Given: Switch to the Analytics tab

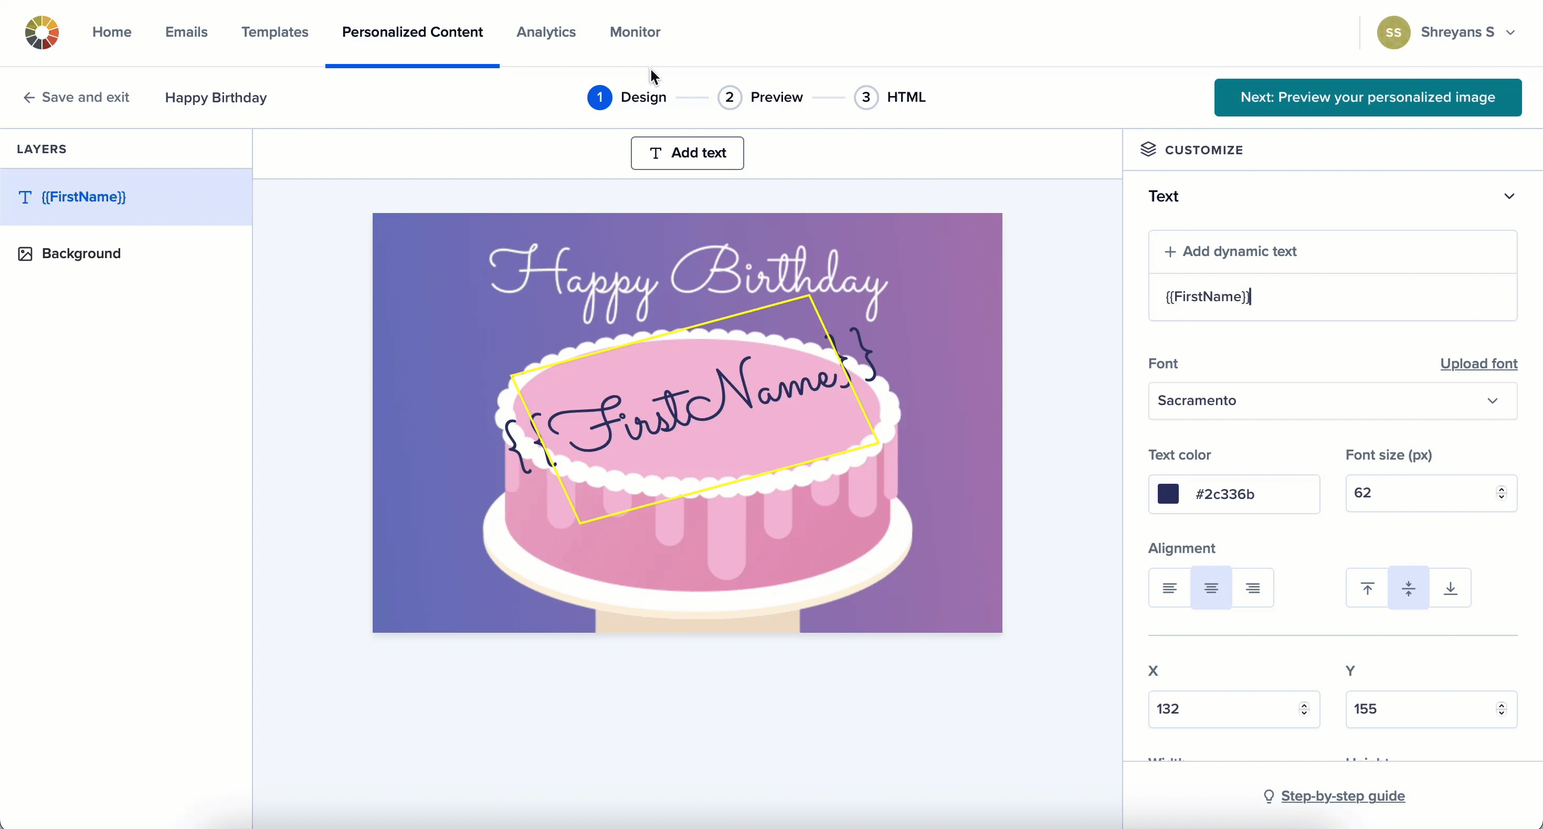Looking at the screenshot, I should pyautogui.click(x=546, y=33).
